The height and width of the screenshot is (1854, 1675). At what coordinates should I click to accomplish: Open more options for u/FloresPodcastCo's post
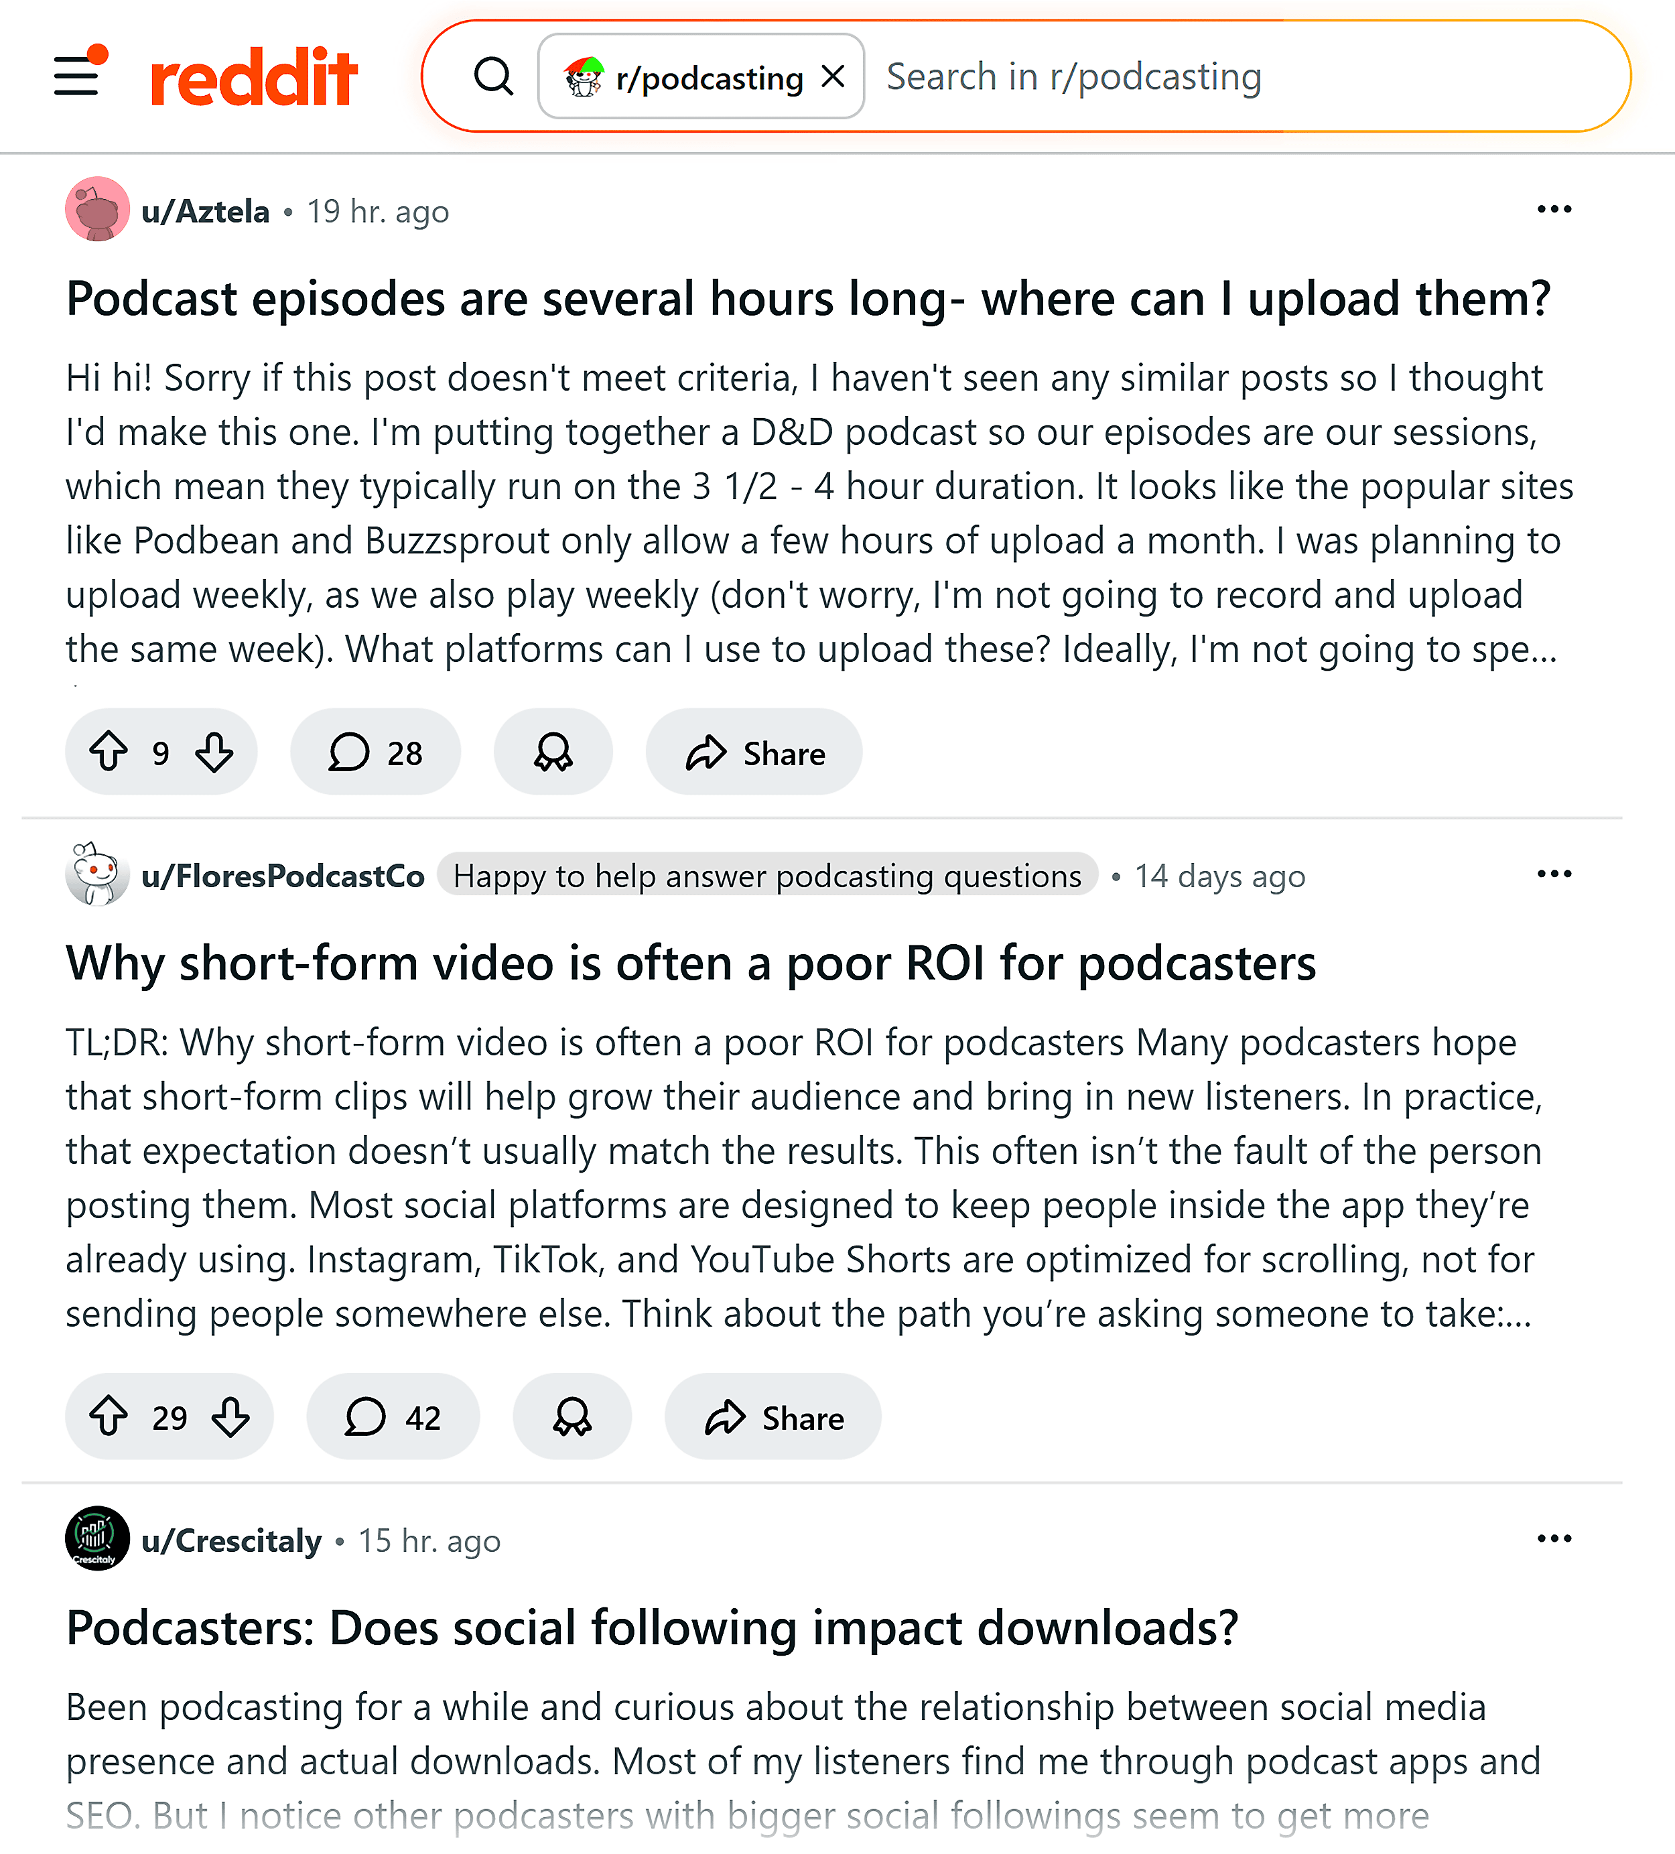coord(1554,874)
